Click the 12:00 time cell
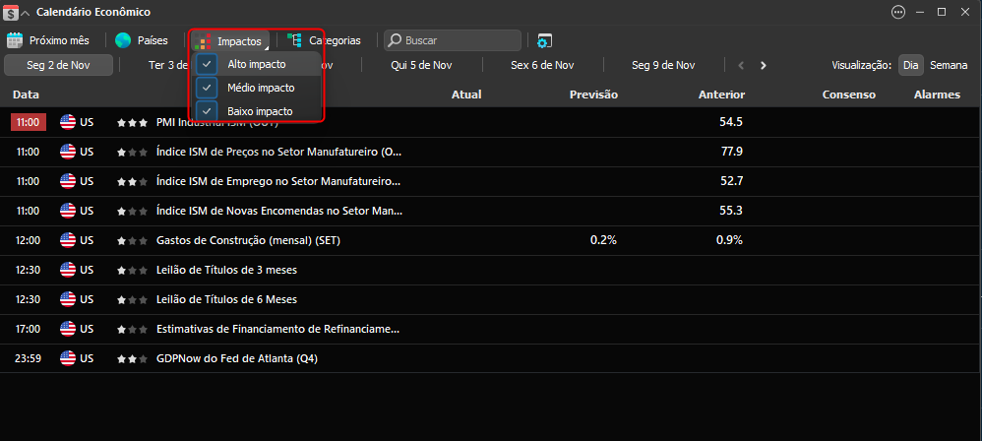The height and width of the screenshot is (441, 982). pyautogui.click(x=29, y=240)
